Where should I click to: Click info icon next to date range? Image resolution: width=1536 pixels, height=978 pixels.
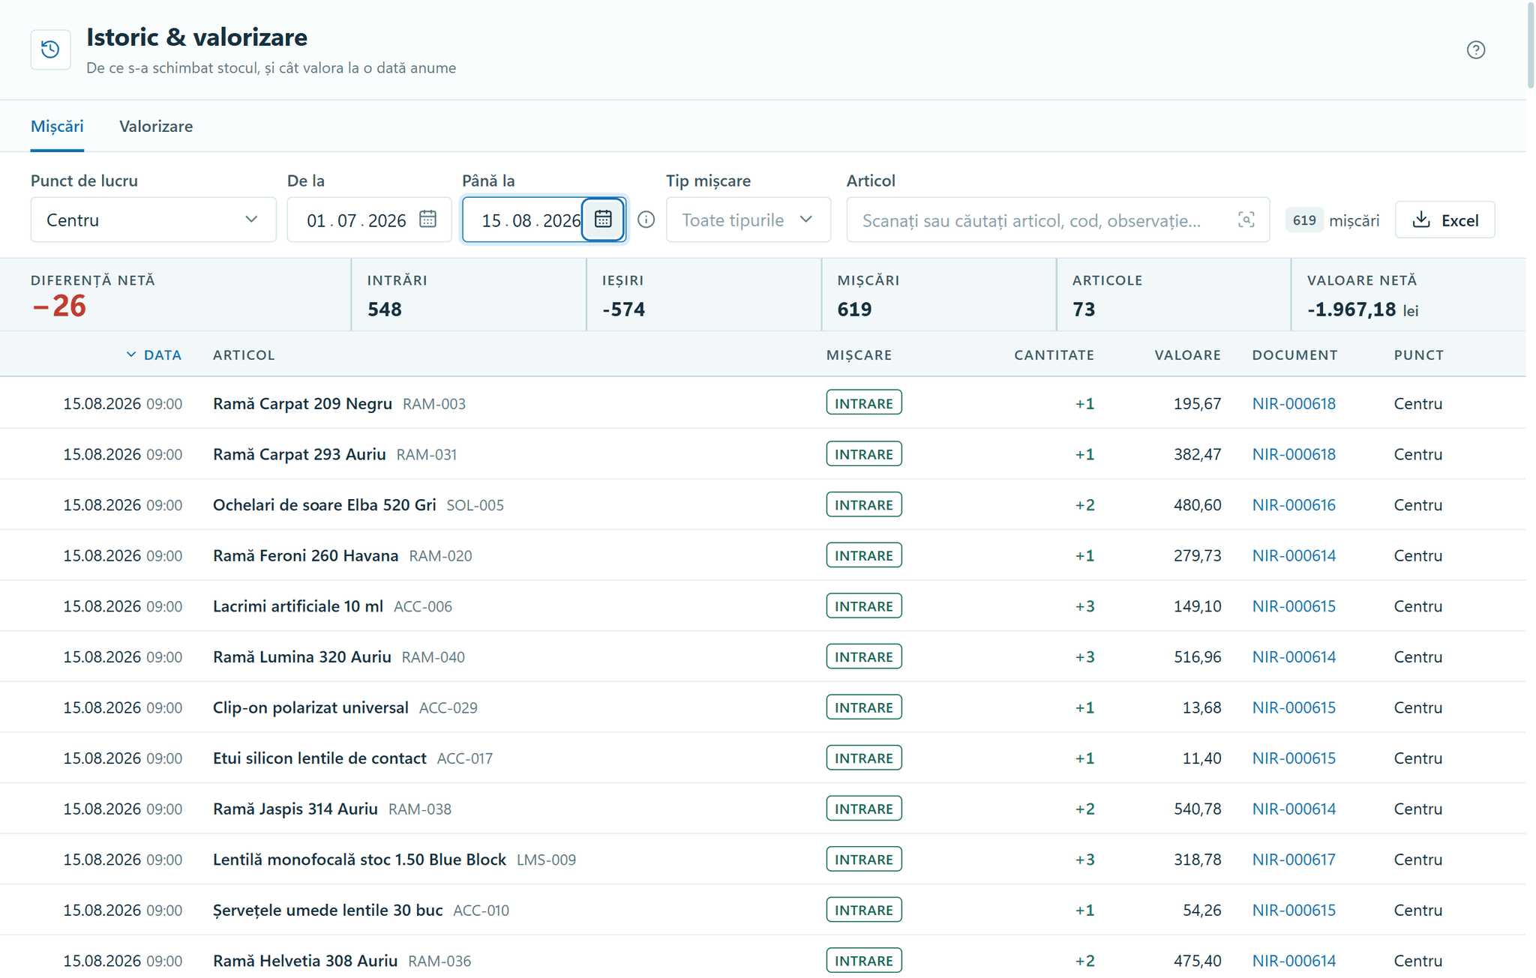click(x=646, y=220)
